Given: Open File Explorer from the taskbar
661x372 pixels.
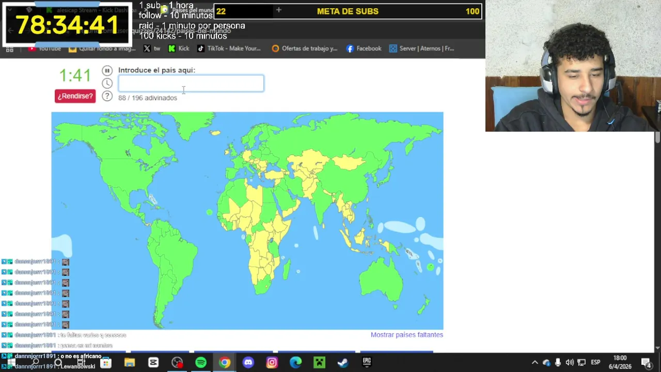Looking at the screenshot, I should [x=130, y=363].
